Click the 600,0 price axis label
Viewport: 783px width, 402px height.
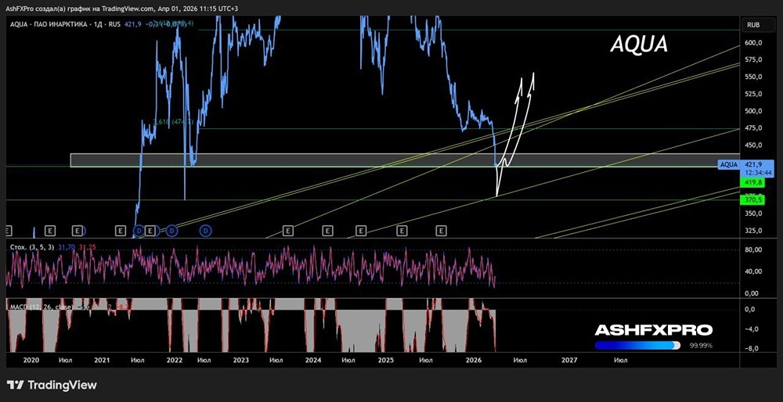coord(753,43)
